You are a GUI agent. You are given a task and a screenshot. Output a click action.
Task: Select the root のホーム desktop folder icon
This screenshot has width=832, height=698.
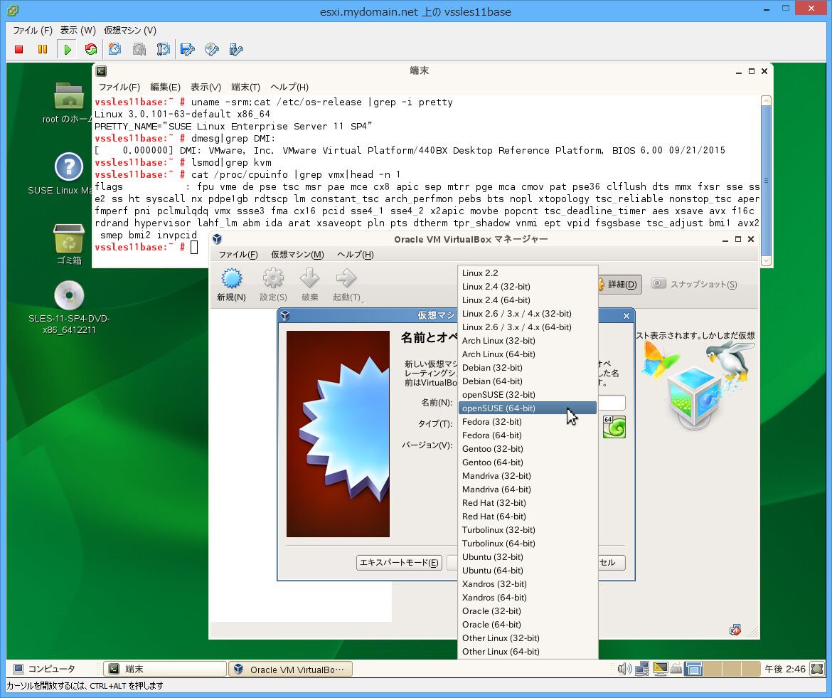69,97
